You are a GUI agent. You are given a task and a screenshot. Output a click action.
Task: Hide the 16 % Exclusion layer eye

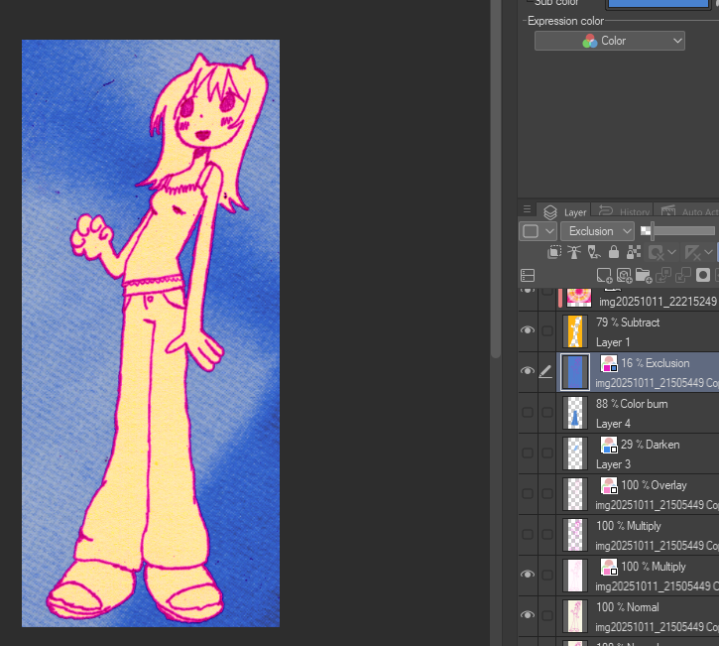pos(528,371)
